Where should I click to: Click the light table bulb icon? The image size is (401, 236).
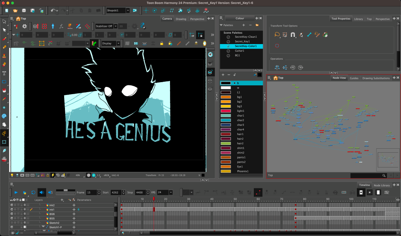tap(12, 175)
